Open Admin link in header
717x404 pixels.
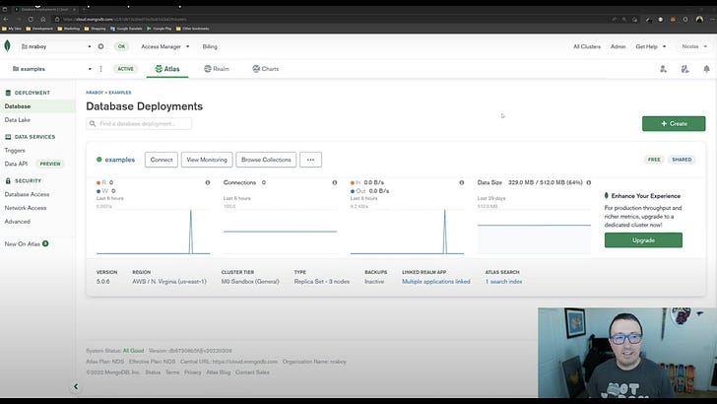tap(618, 46)
